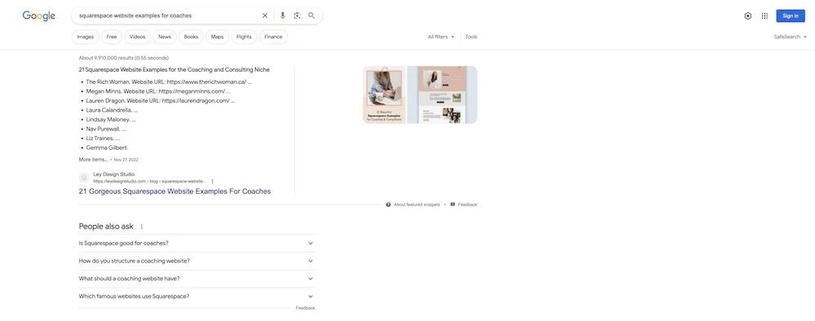Start voice search with microphone icon
815x321 pixels.
[x=282, y=15]
